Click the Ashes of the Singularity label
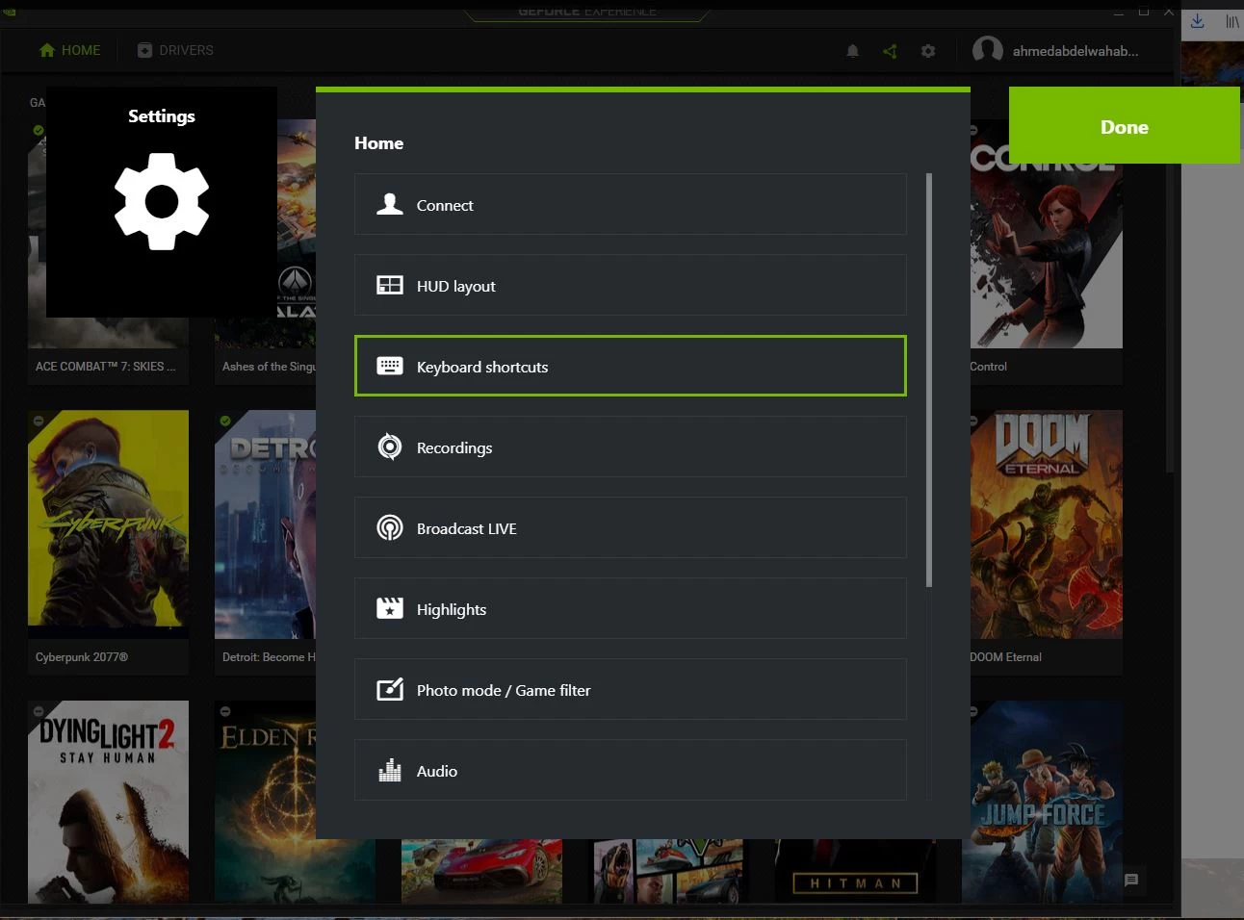 [x=269, y=367]
